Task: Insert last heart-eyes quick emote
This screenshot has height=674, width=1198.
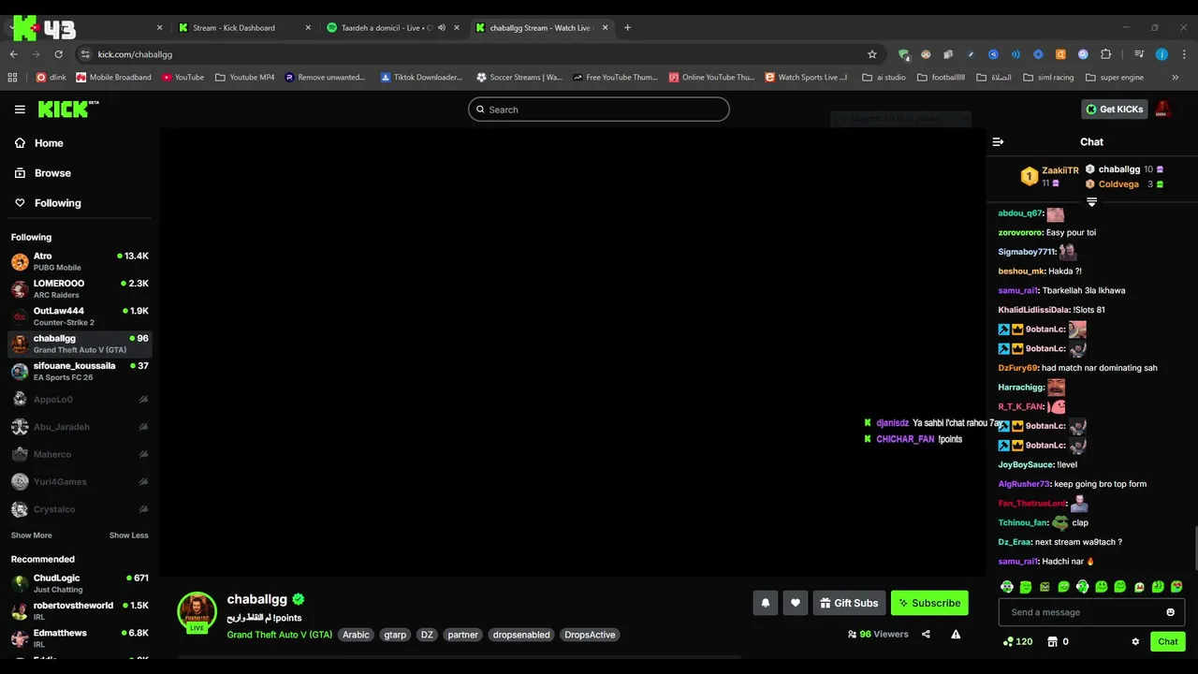Action: [1176, 587]
